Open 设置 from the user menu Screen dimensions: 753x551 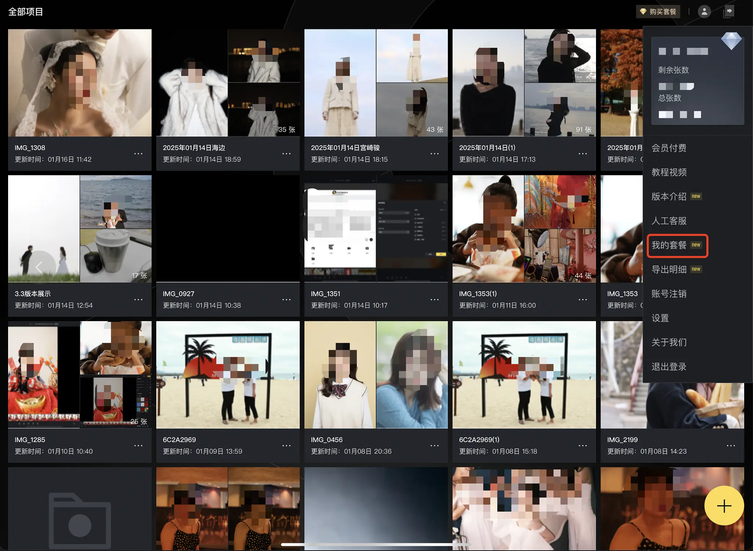660,318
